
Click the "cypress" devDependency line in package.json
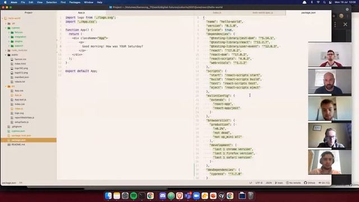pos(225,174)
